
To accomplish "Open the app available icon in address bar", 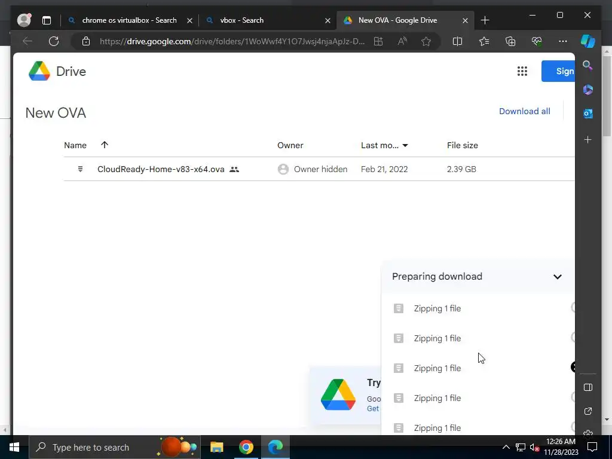I will 378,41.
